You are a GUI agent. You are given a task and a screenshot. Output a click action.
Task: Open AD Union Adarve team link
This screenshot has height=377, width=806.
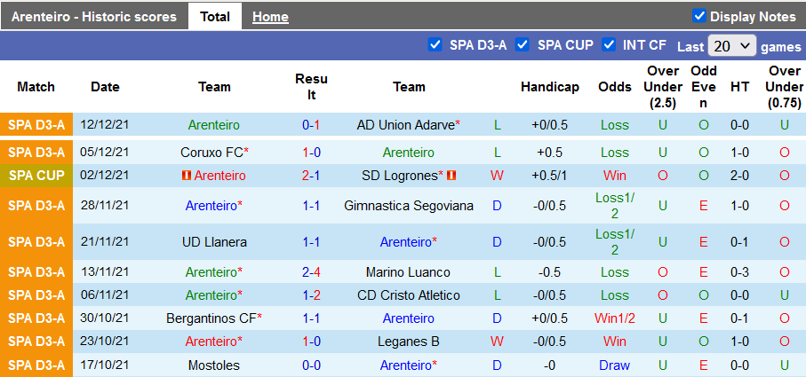click(406, 125)
